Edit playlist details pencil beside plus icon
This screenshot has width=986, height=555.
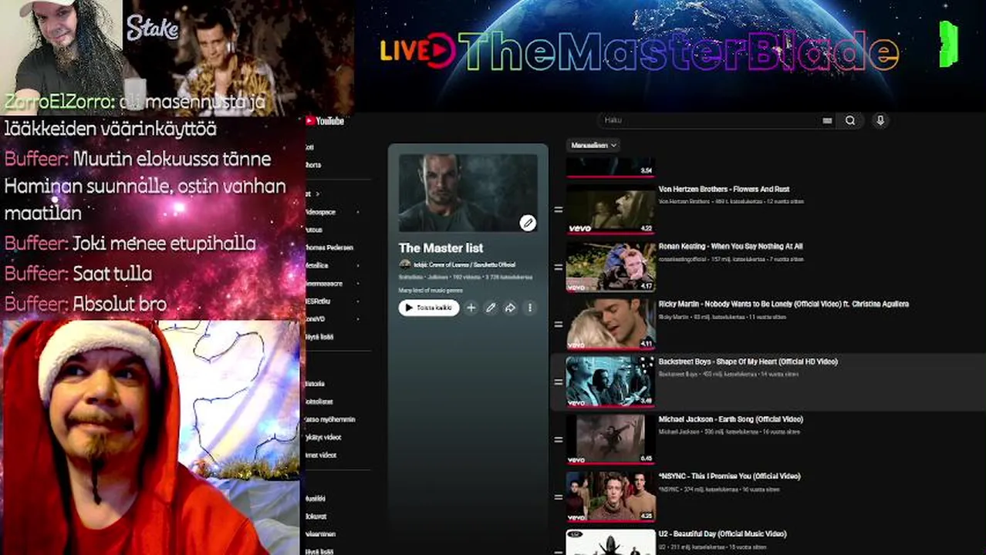coord(491,308)
